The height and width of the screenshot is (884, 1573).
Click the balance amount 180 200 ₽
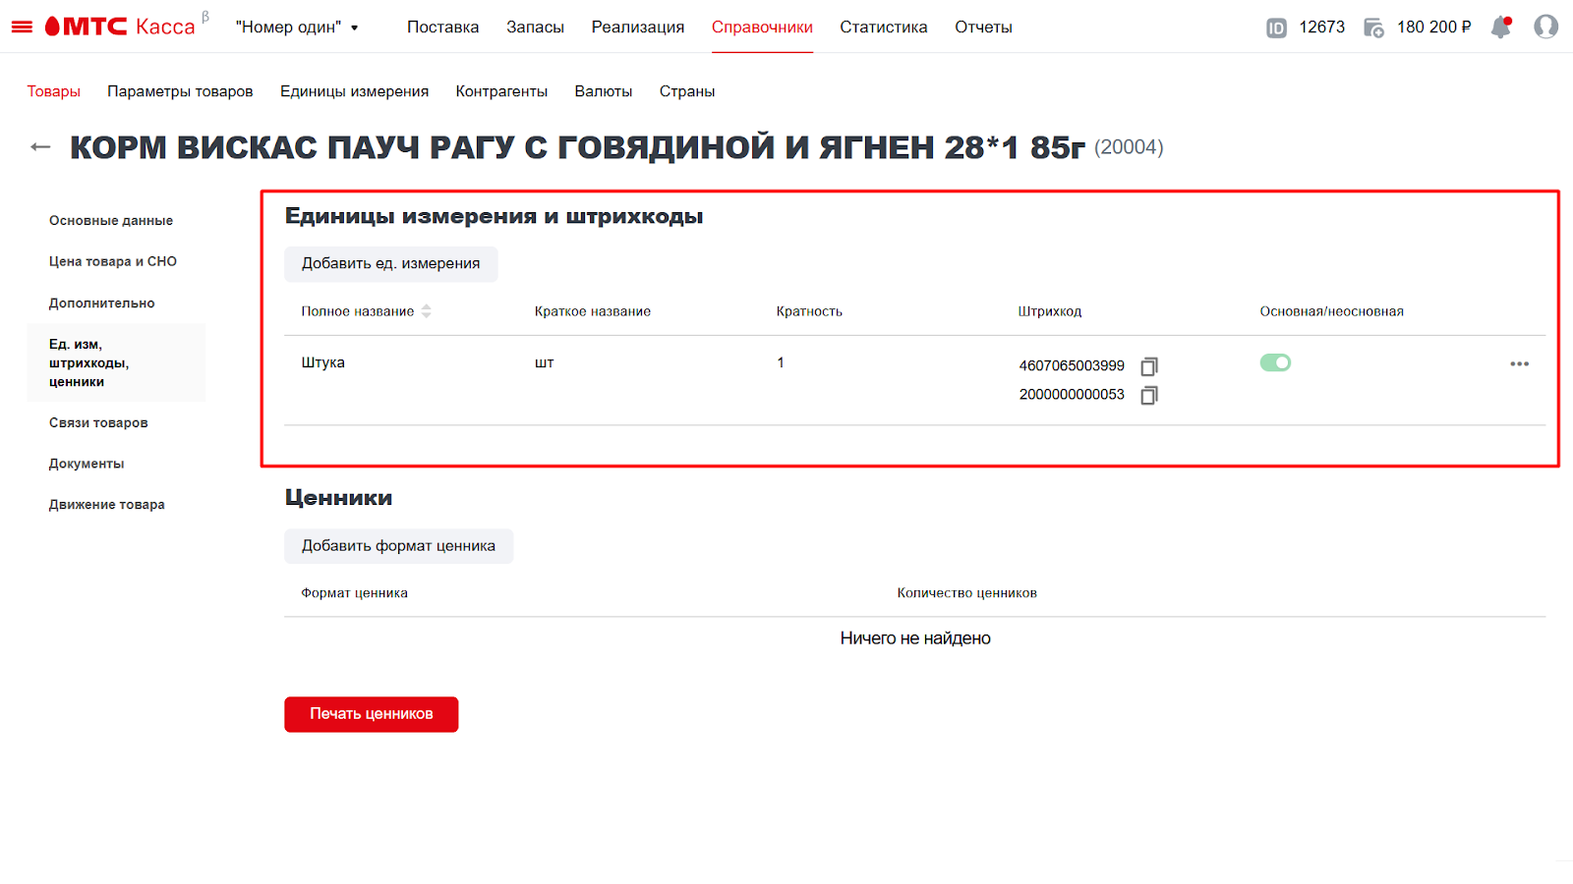point(1434,28)
